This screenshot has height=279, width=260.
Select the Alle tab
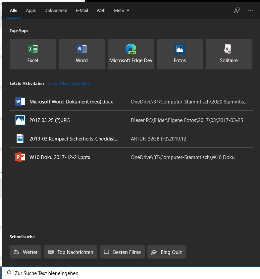point(14,10)
